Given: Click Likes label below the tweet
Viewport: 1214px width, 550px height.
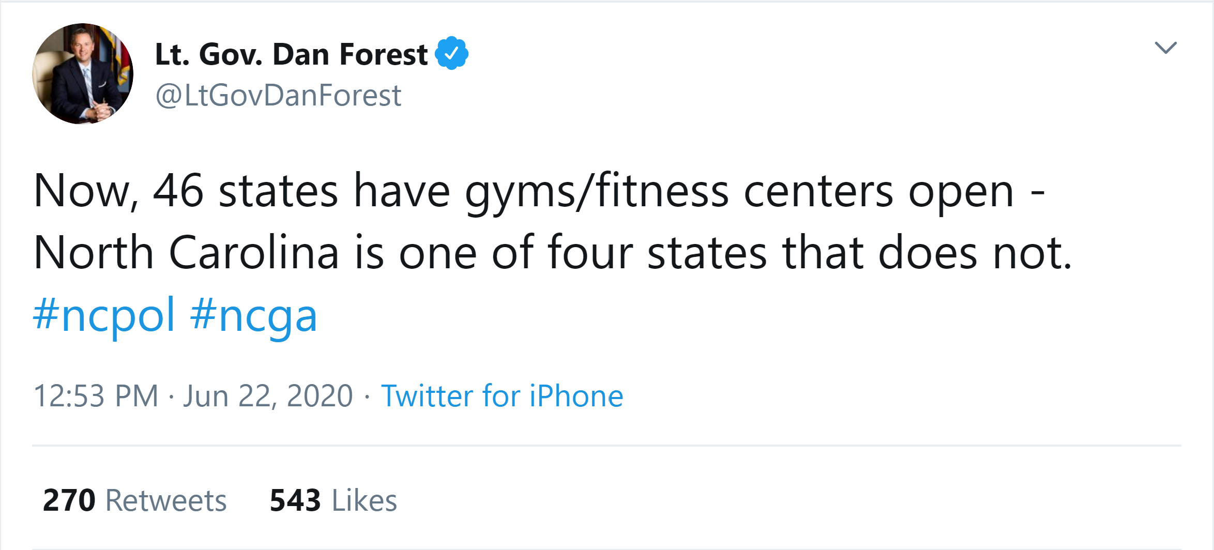Looking at the screenshot, I should tap(368, 499).
